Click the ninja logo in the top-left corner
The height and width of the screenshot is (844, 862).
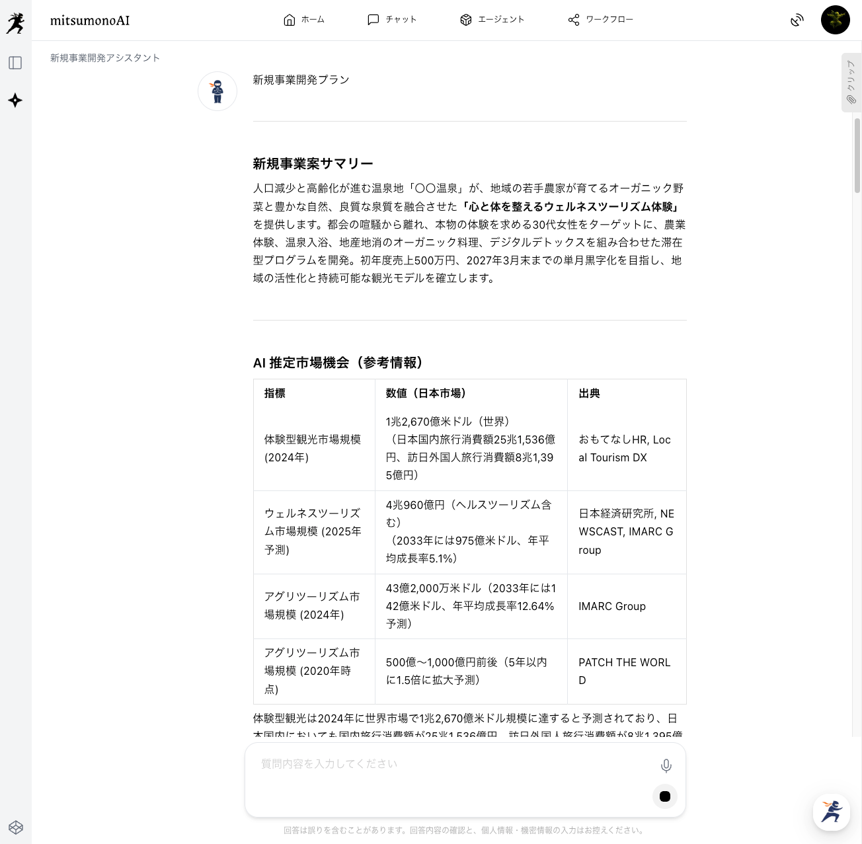tap(15, 22)
